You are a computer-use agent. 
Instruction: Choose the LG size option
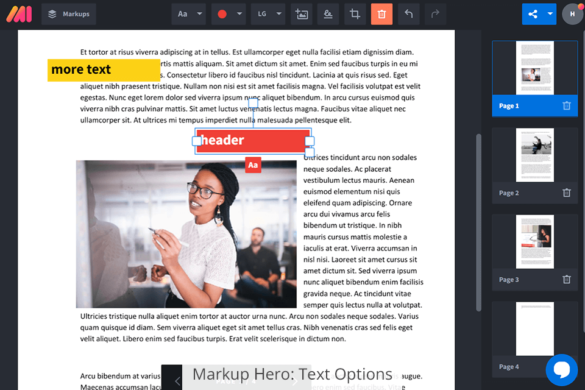pos(262,14)
